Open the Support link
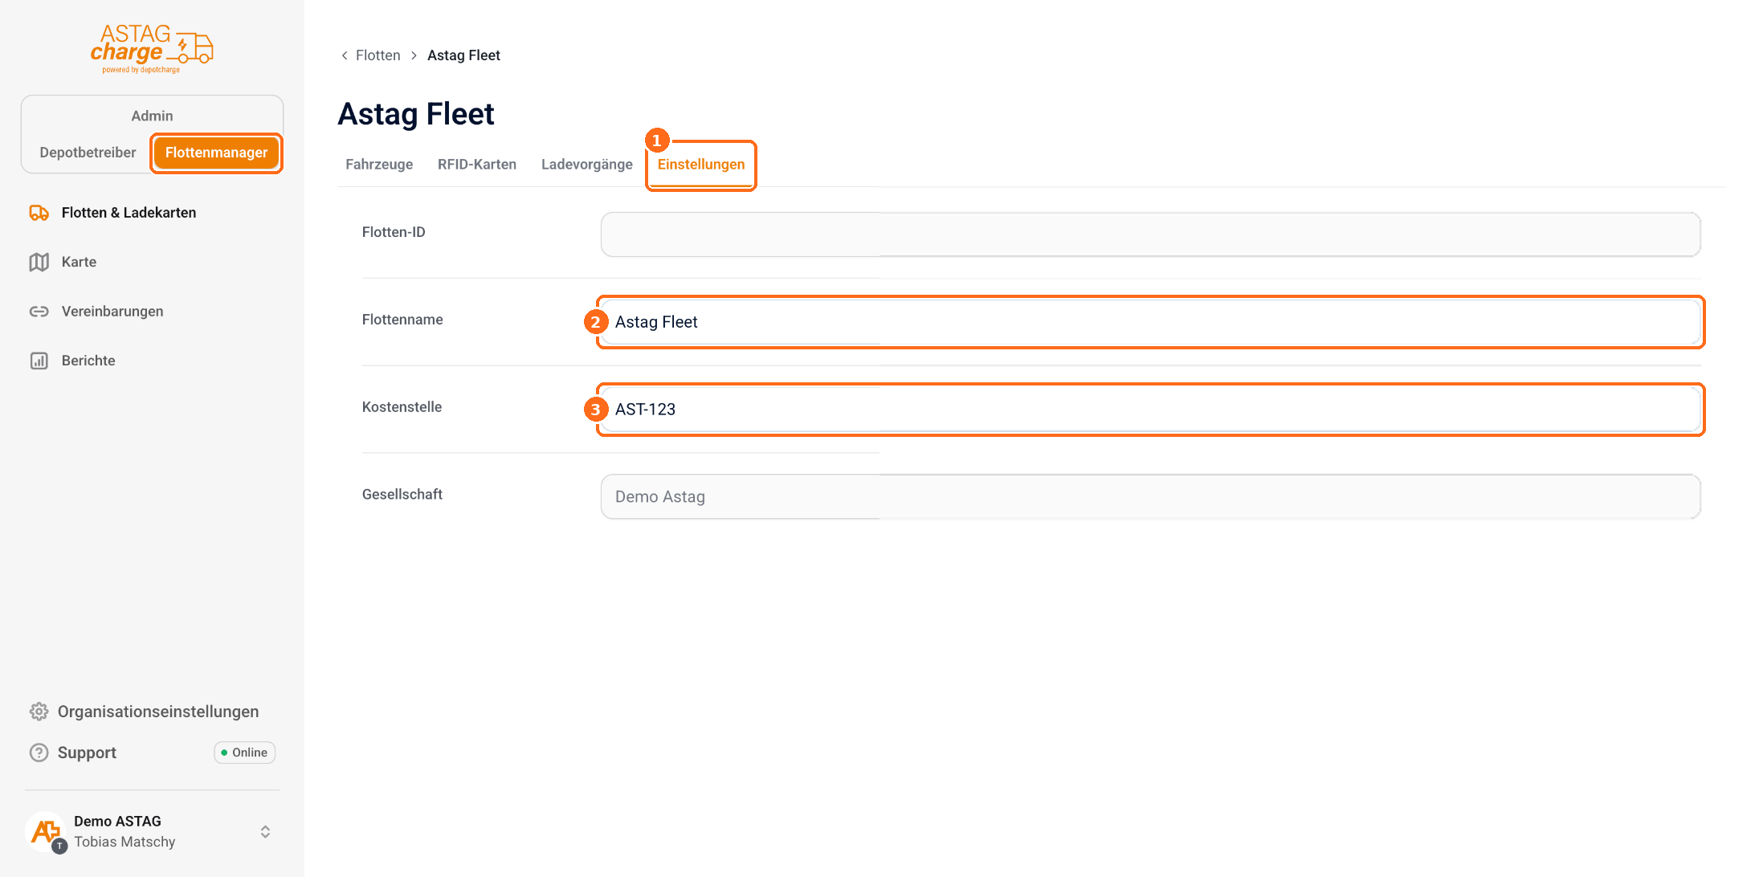This screenshot has width=1759, height=877. [x=87, y=753]
